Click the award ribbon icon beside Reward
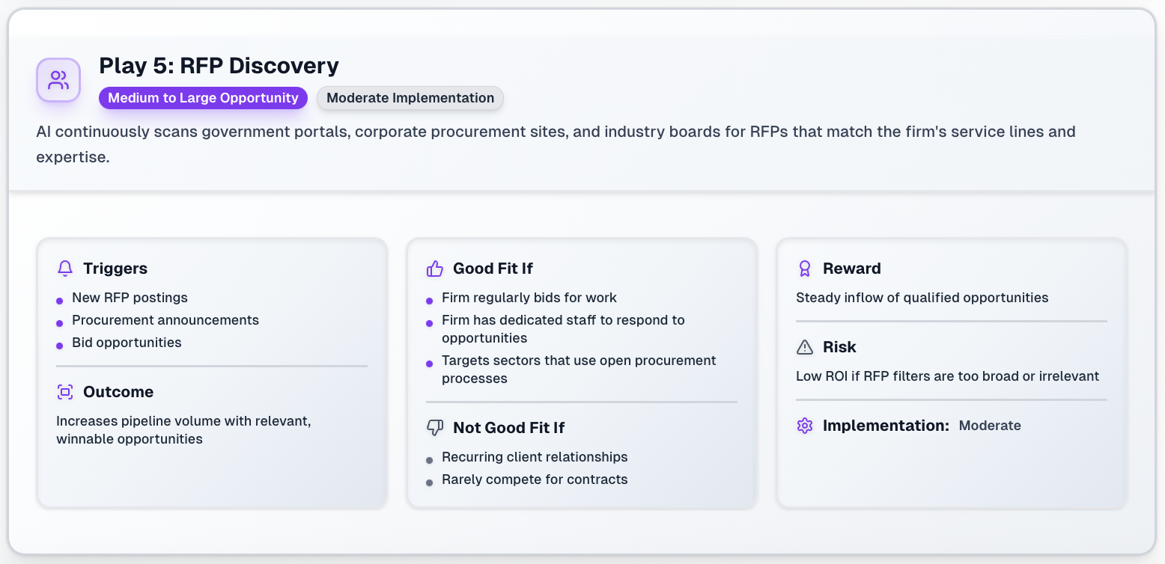 coord(805,269)
